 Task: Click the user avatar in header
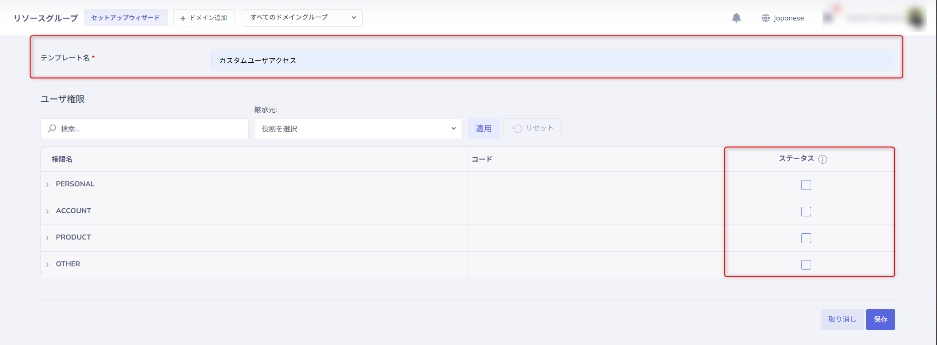click(x=916, y=18)
